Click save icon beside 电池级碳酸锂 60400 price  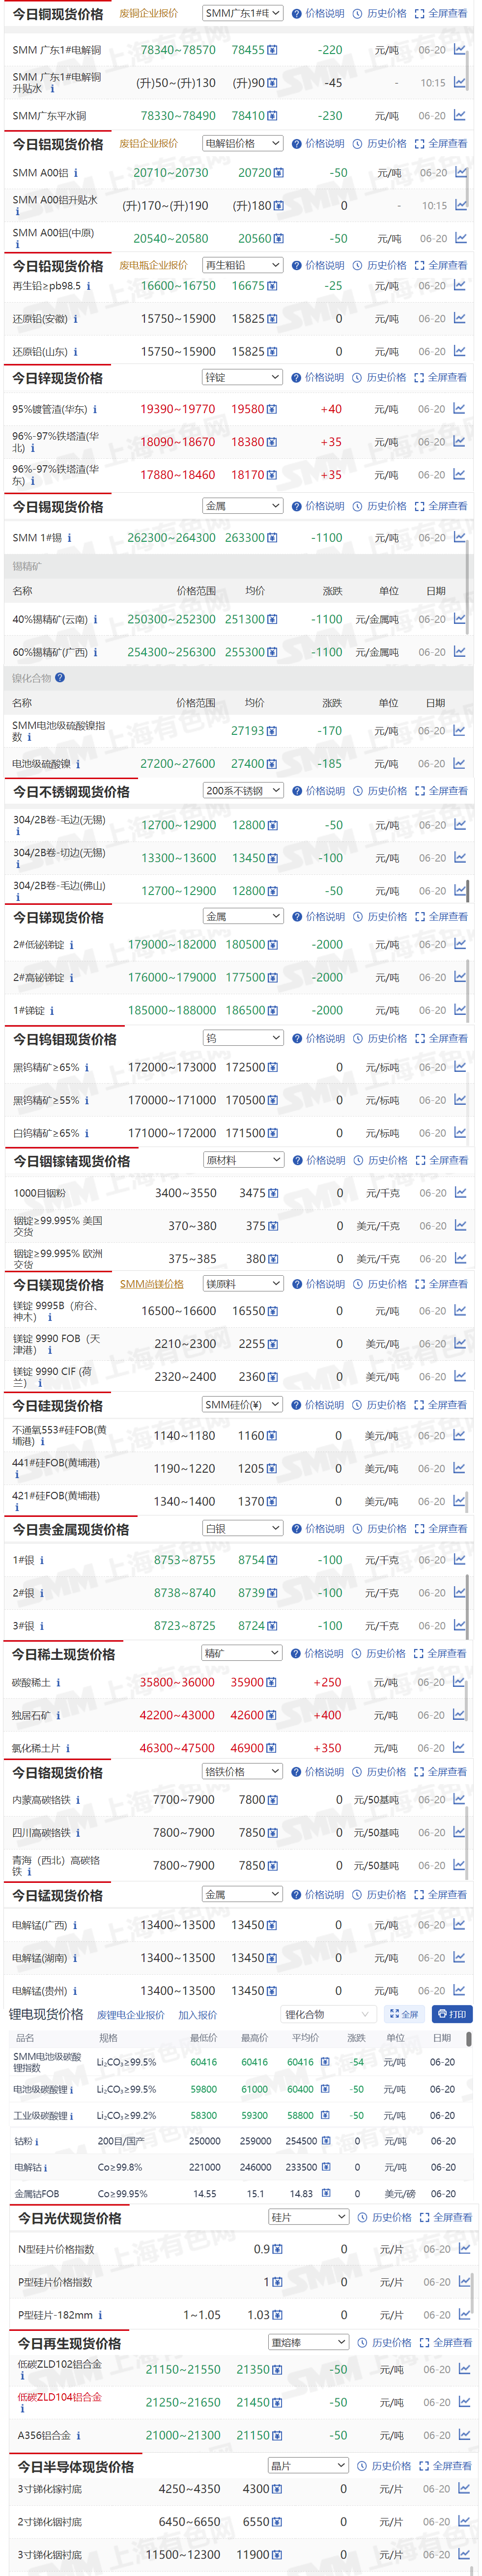[325, 2089]
